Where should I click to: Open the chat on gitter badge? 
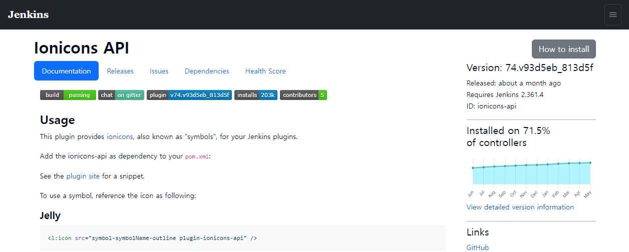[x=121, y=95]
